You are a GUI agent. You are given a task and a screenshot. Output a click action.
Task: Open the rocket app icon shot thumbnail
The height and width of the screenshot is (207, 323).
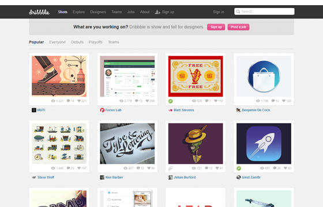pos(264,144)
